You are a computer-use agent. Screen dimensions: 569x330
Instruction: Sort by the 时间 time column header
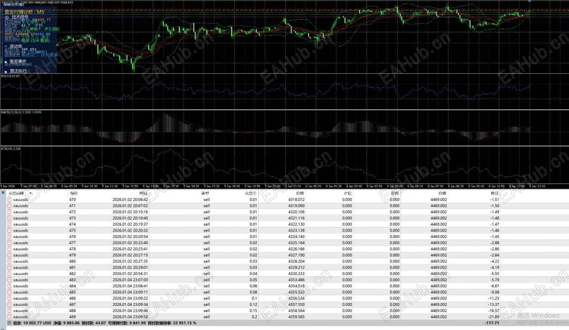[143, 193]
